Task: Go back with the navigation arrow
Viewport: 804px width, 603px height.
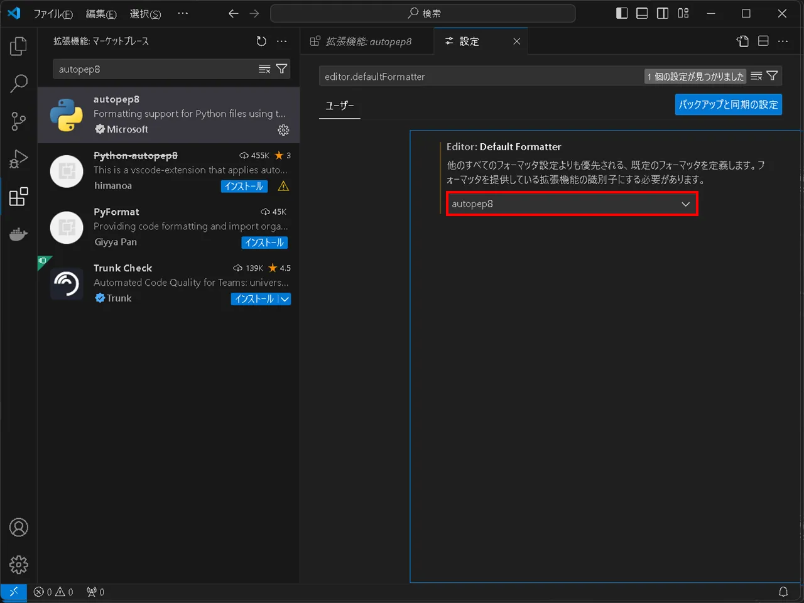Action: pyautogui.click(x=234, y=13)
